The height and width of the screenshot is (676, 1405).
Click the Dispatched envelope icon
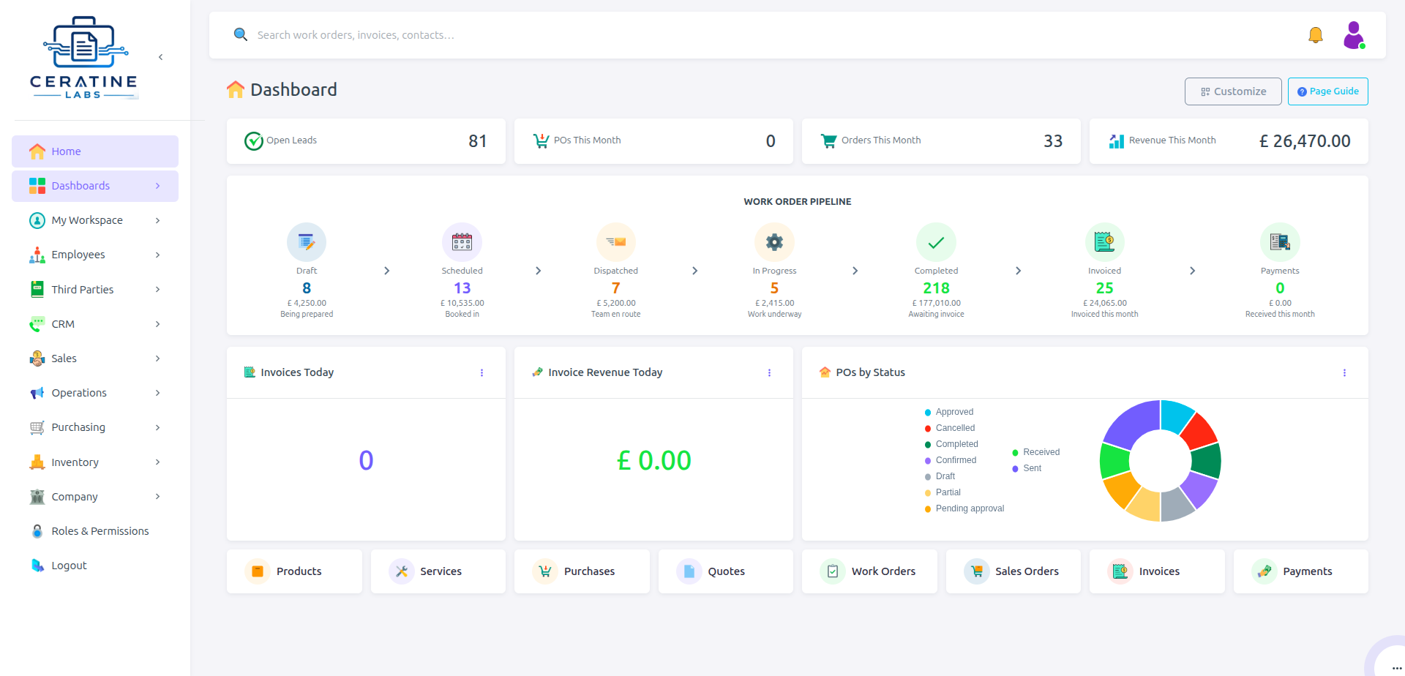[x=616, y=242]
